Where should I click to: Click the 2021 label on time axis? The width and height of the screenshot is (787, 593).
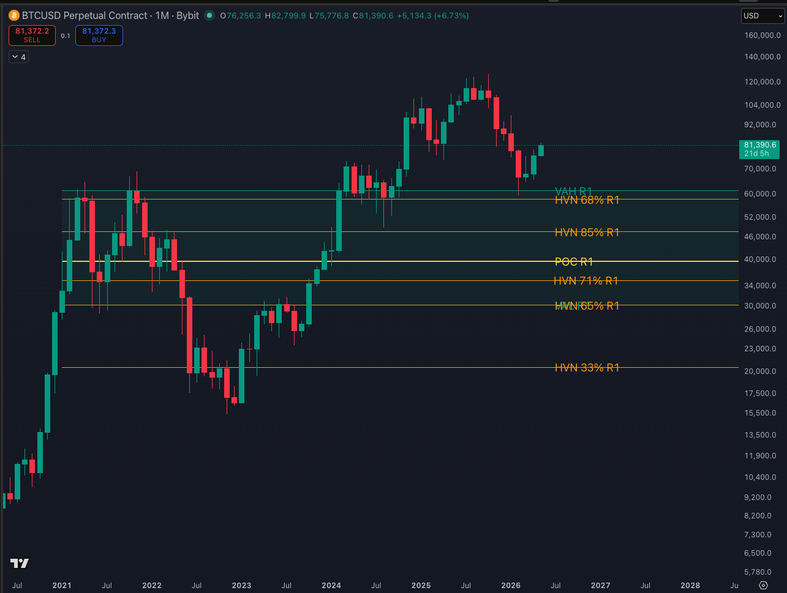pos(62,586)
